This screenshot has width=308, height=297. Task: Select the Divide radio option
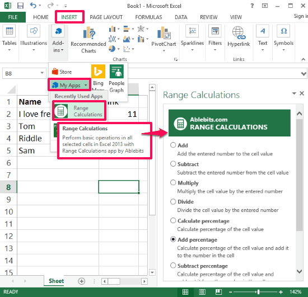tap(173, 201)
